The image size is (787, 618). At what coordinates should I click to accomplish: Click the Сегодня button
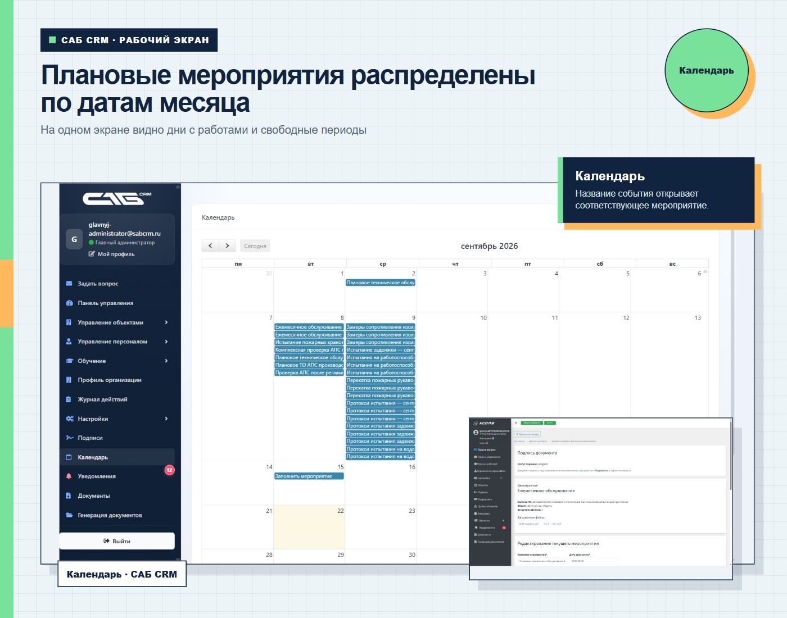255,246
